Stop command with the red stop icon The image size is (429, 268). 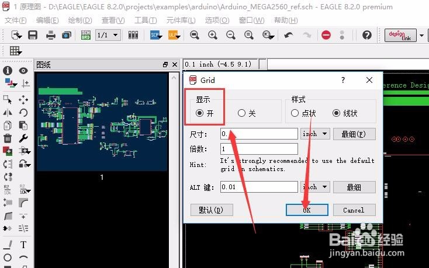pos(326,35)
